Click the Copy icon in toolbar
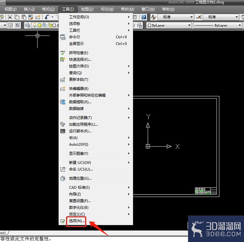 (17, 17)
